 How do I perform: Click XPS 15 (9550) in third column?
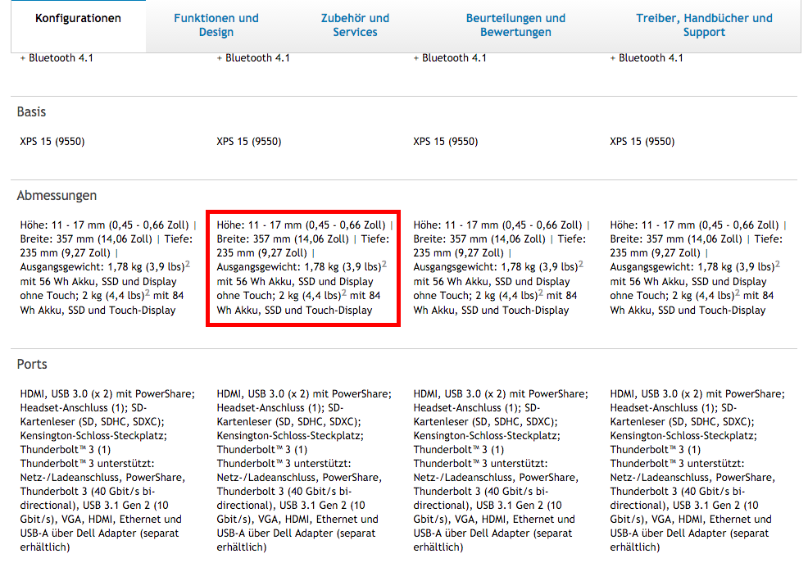coord(446,142)
